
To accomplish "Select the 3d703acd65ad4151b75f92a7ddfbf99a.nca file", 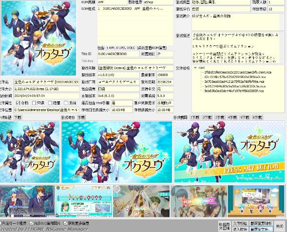I will [234, 82].
